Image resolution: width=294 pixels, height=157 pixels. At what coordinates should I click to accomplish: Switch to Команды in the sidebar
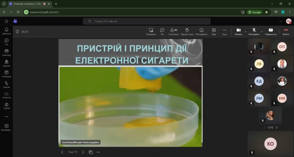[x=6, y=52]
